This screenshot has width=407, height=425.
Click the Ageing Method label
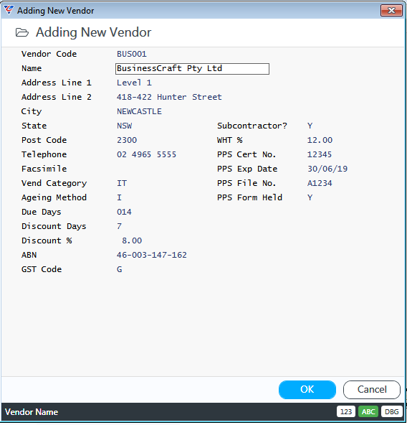[54, 197]
